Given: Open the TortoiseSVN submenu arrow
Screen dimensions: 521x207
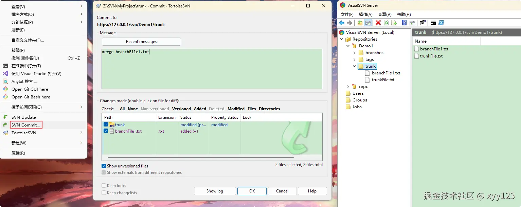Looking at the screenshot, I should (82, 133).
